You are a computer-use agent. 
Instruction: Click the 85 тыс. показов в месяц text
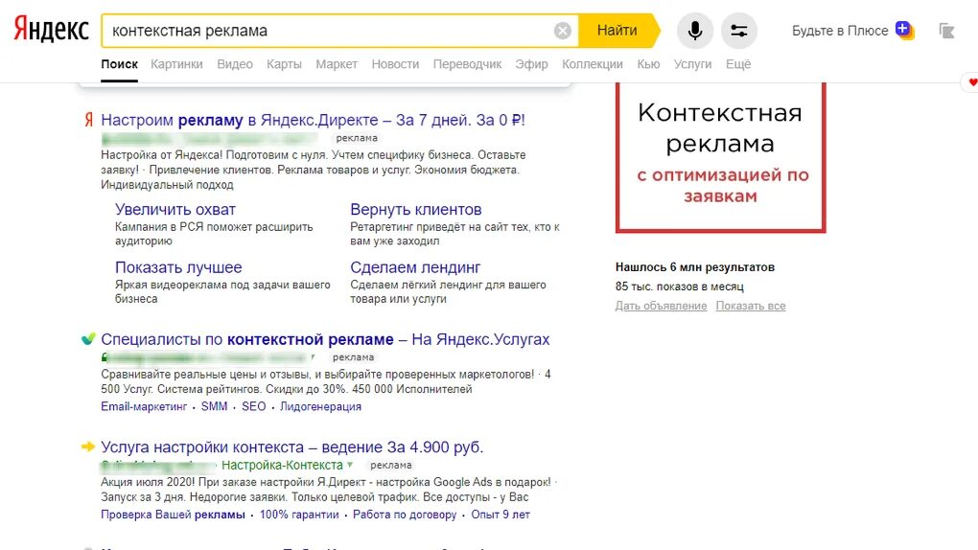[x=679, y=286]
